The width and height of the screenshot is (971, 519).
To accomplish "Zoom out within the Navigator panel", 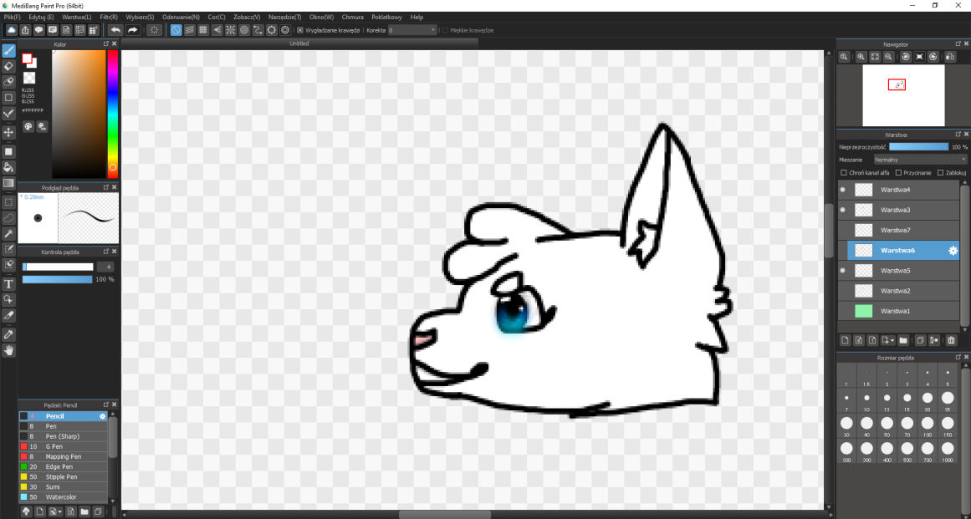I will (x=888, y=56).
